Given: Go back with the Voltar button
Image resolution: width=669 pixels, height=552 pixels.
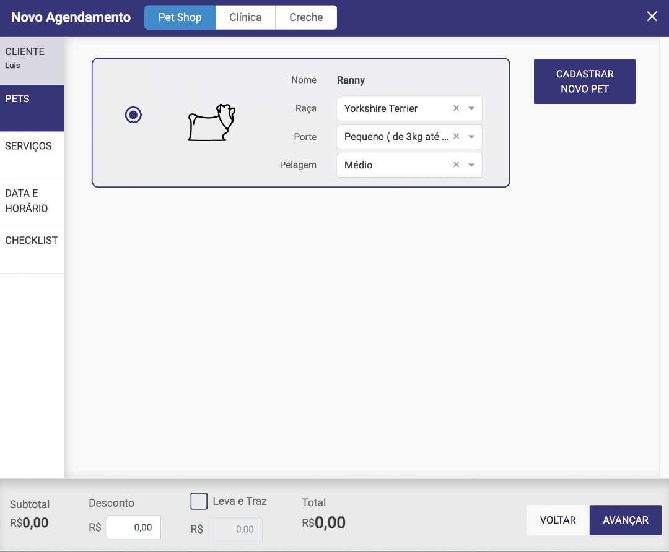Looking at the screenshot, I should click(x=557, y=520).
